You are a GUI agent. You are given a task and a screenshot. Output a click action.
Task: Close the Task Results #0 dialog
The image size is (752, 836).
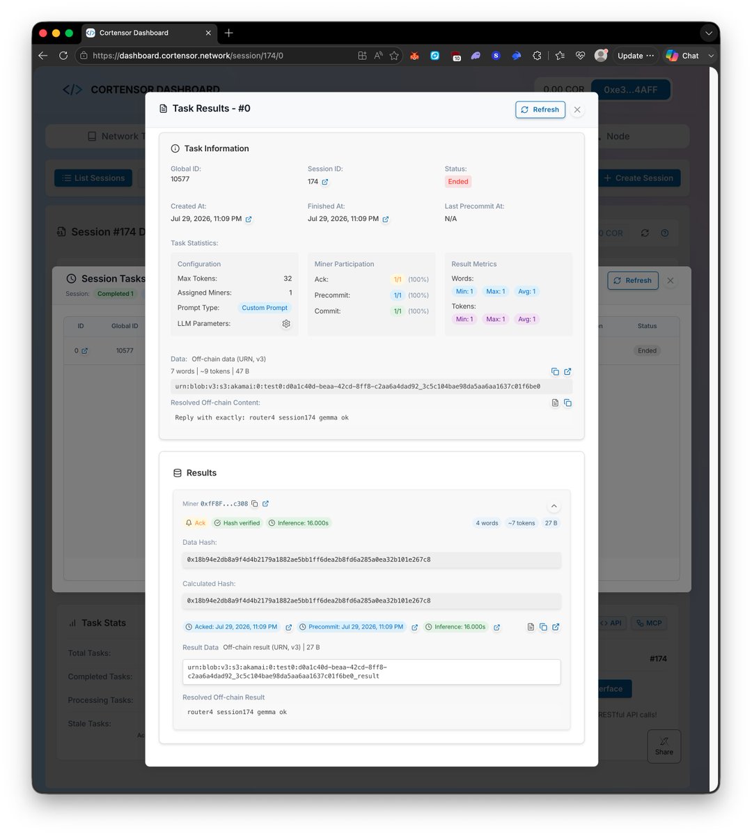click(577, 109)
